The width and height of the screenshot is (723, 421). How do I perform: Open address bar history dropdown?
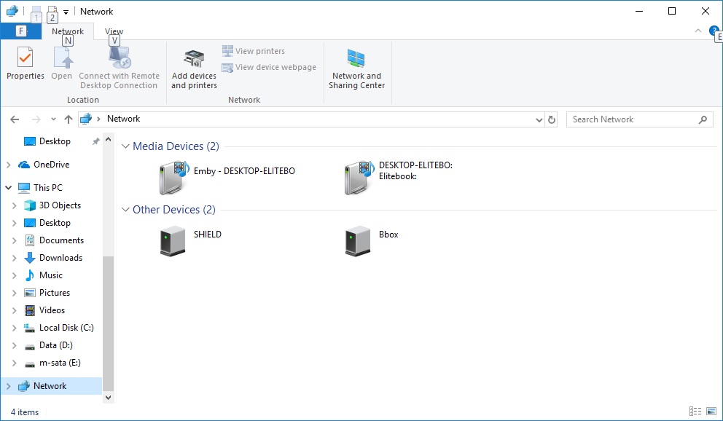539,119
